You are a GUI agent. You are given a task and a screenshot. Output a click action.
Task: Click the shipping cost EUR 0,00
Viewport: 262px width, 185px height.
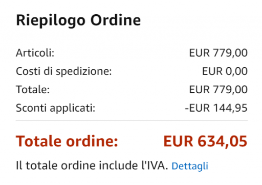(x=225, y=71)
